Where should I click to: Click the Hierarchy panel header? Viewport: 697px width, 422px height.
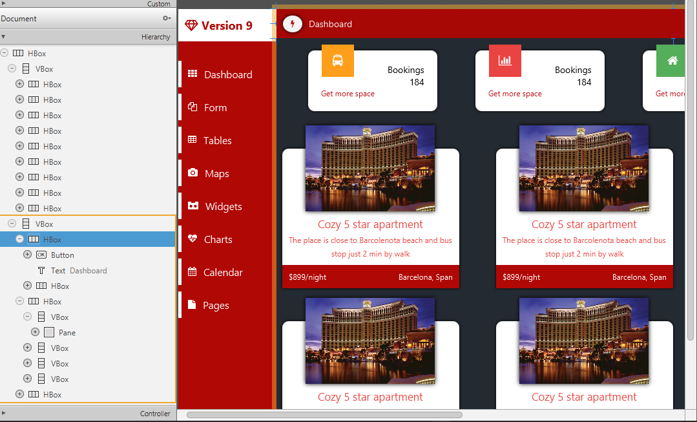[155, 36]
